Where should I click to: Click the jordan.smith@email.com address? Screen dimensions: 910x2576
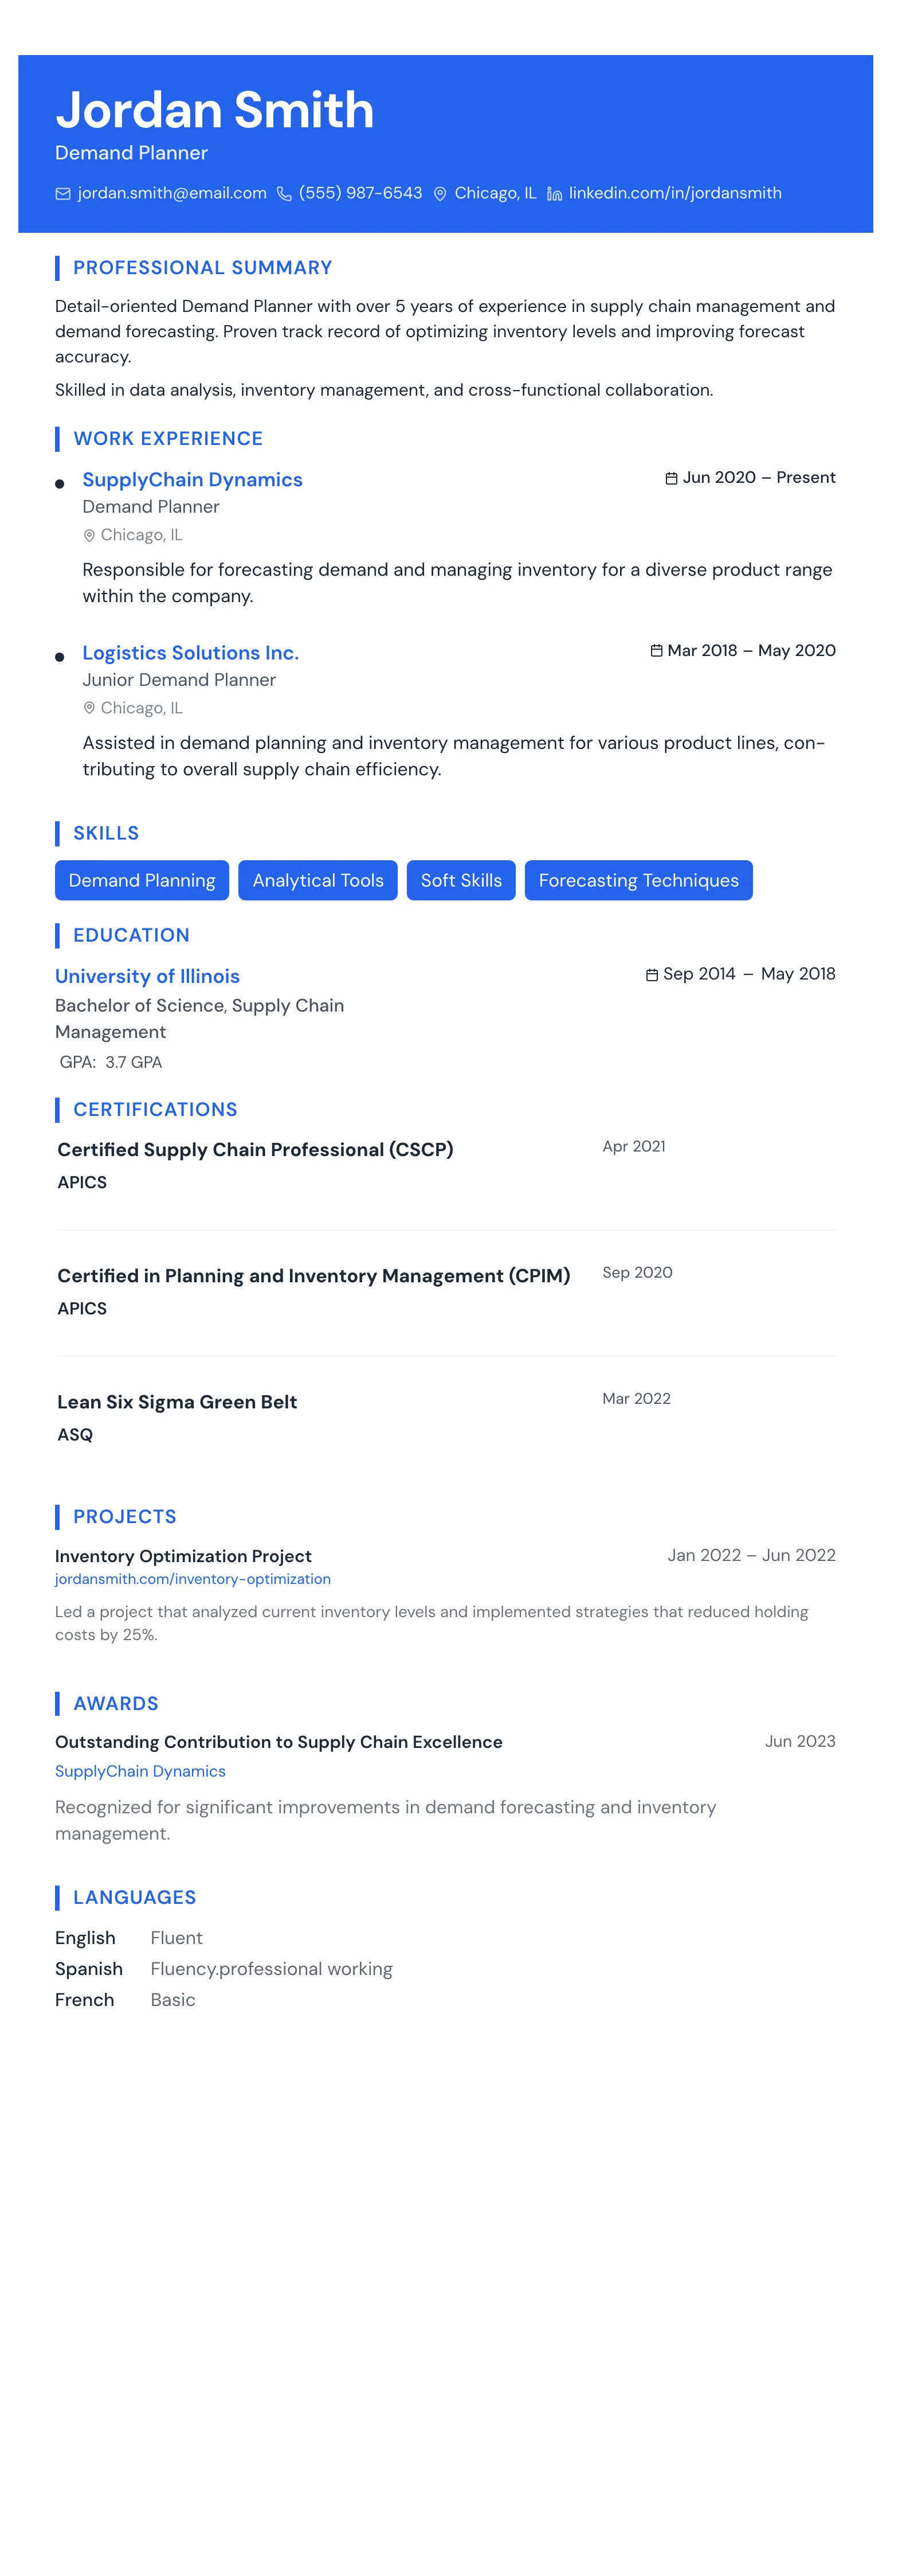point(172,193)
